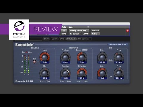Click the Input level knob

pos(45,57)
